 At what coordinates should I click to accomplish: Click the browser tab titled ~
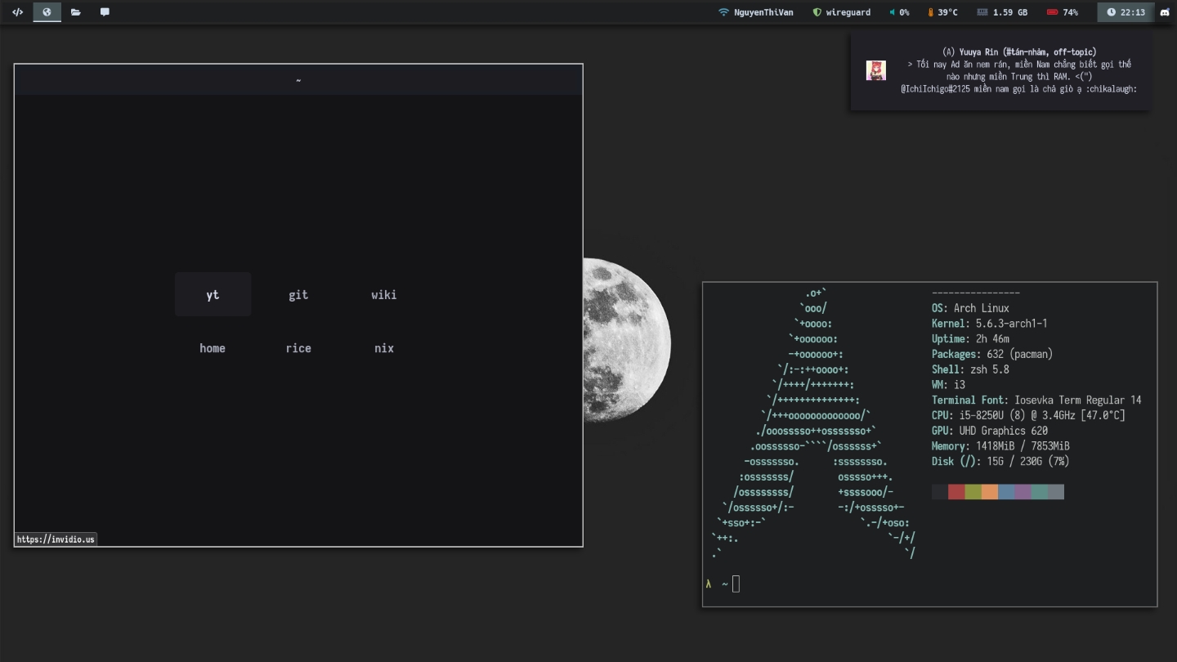298,80
